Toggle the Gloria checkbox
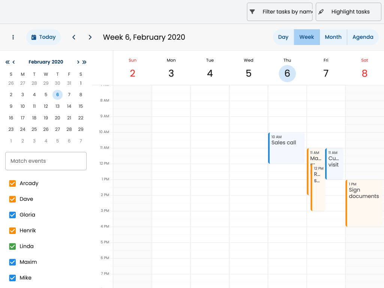This screenshot has height=288, width=384. (x=12, y=215)
